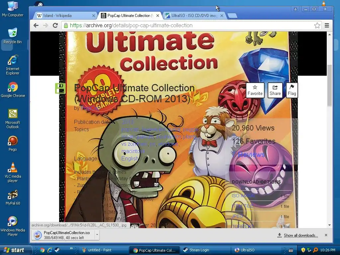Click the page scrollbar up arrow
The width and height of the screenshot is (340, 255).
(x=329, y=35)
